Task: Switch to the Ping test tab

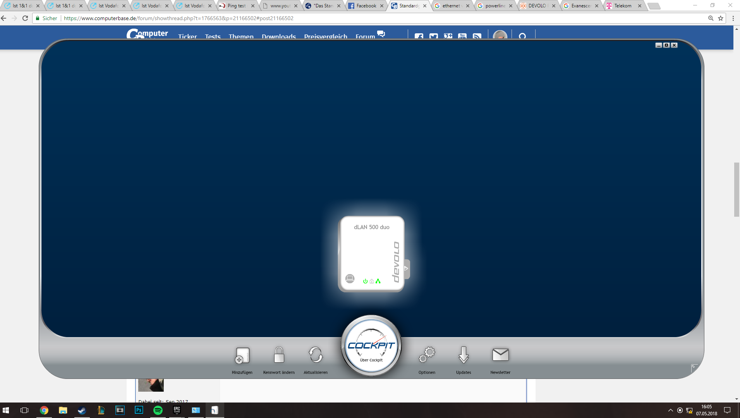Action: pos(237,6)
